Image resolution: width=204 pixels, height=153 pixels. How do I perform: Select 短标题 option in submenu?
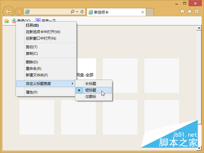[94, 90]
